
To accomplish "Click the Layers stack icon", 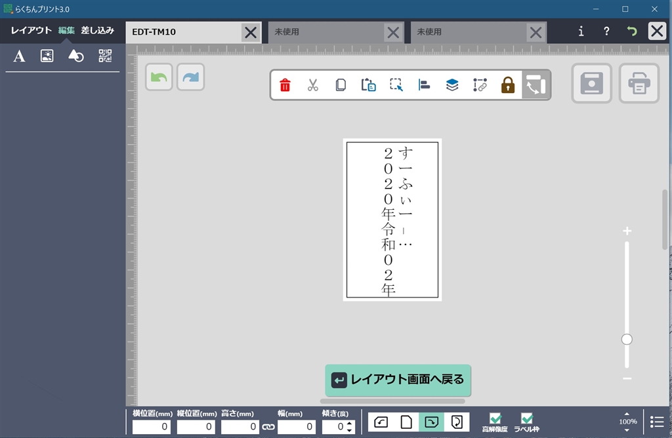I will 452,85.
